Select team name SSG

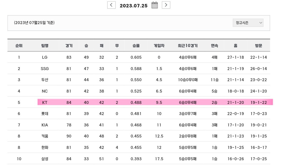click(45, 69)
